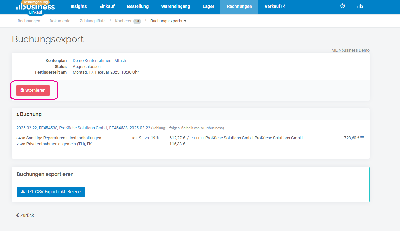Click the VSt 19 % value
This screenshot has height=231, width=400.
[152, 138]
